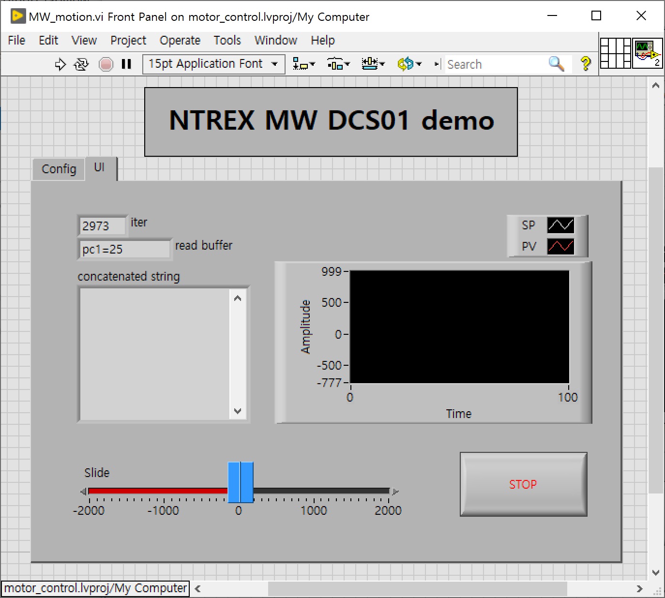665x598 pixels.
Task: Open the Reorder dropdown
Action: [409, 64]
